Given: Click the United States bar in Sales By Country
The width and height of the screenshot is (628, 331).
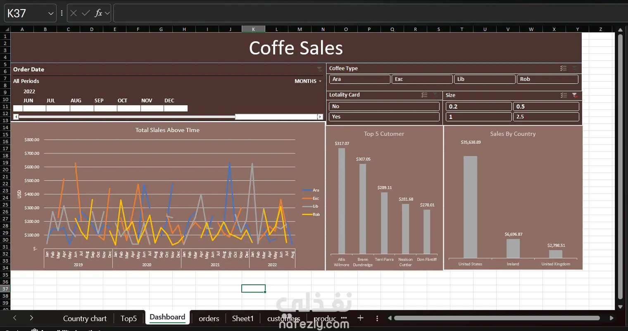Looking at the screenshot, I should pos(470,207).
